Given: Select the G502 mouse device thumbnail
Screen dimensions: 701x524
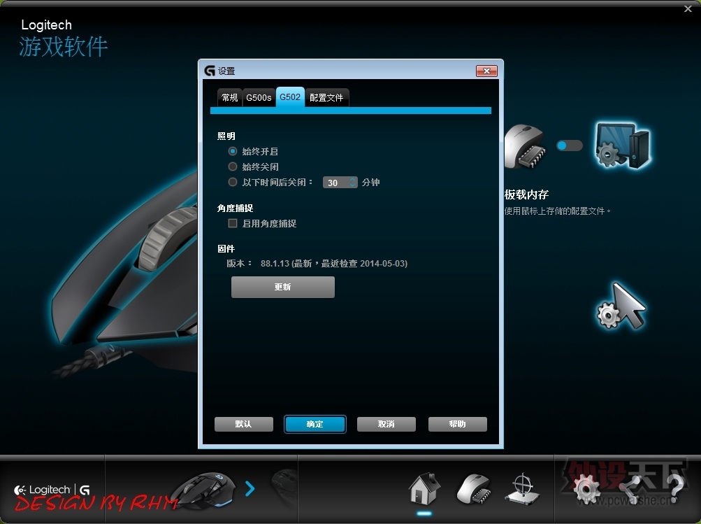Looking at the screenshot, I should click(205, 490).
